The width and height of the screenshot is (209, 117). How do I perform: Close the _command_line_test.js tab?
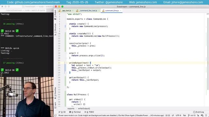(x=99, y=10)
